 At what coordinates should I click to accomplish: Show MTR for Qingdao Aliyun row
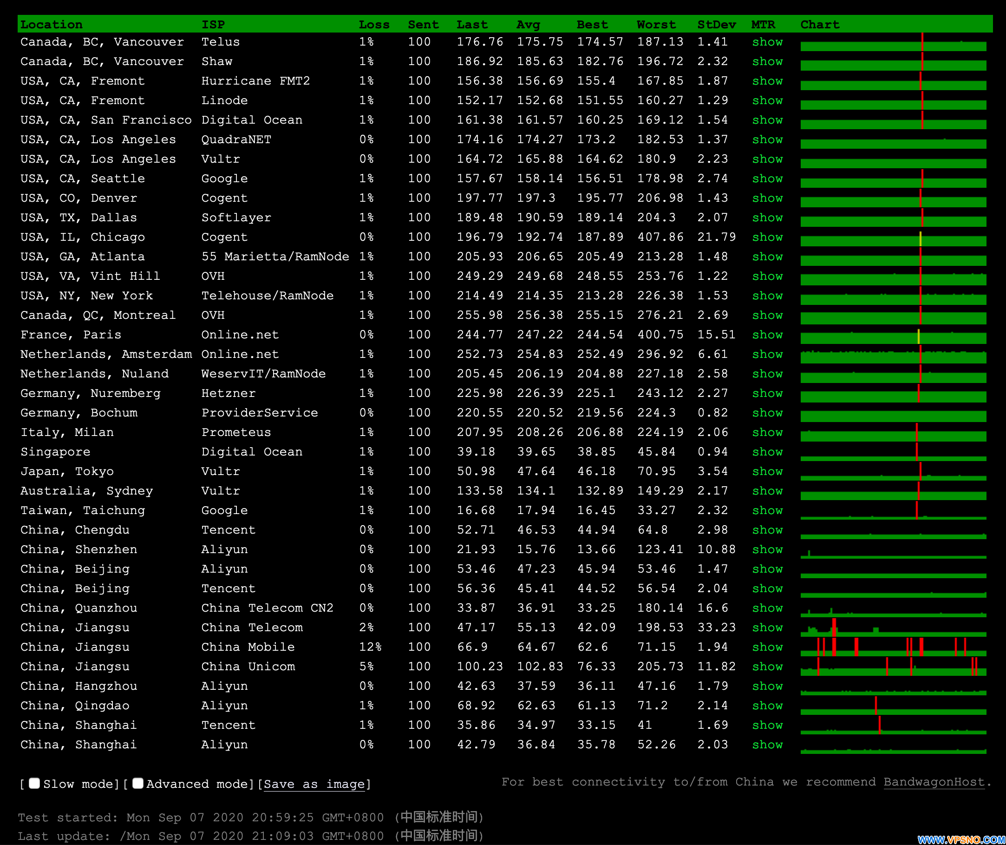pyautogui.click(x=767, y=706)
